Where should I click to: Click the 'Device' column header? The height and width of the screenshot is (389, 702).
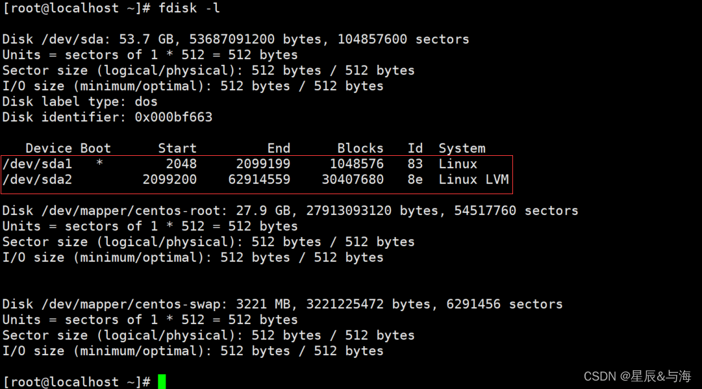point(49,148)
